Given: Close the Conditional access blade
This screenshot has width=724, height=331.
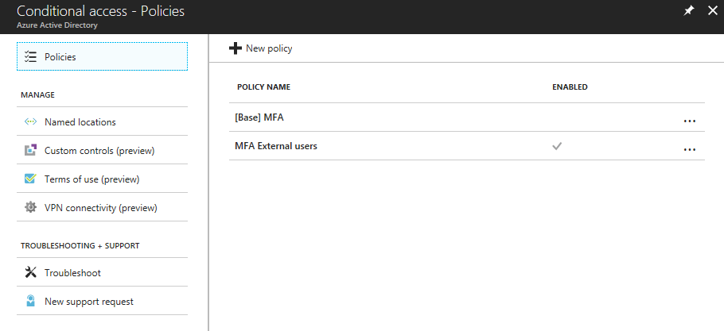Looking at the screenshot, I should click(712, 11).
